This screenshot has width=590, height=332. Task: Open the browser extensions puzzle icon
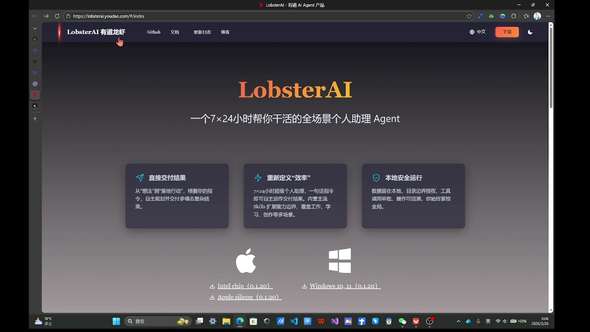[x=513, y=16]
